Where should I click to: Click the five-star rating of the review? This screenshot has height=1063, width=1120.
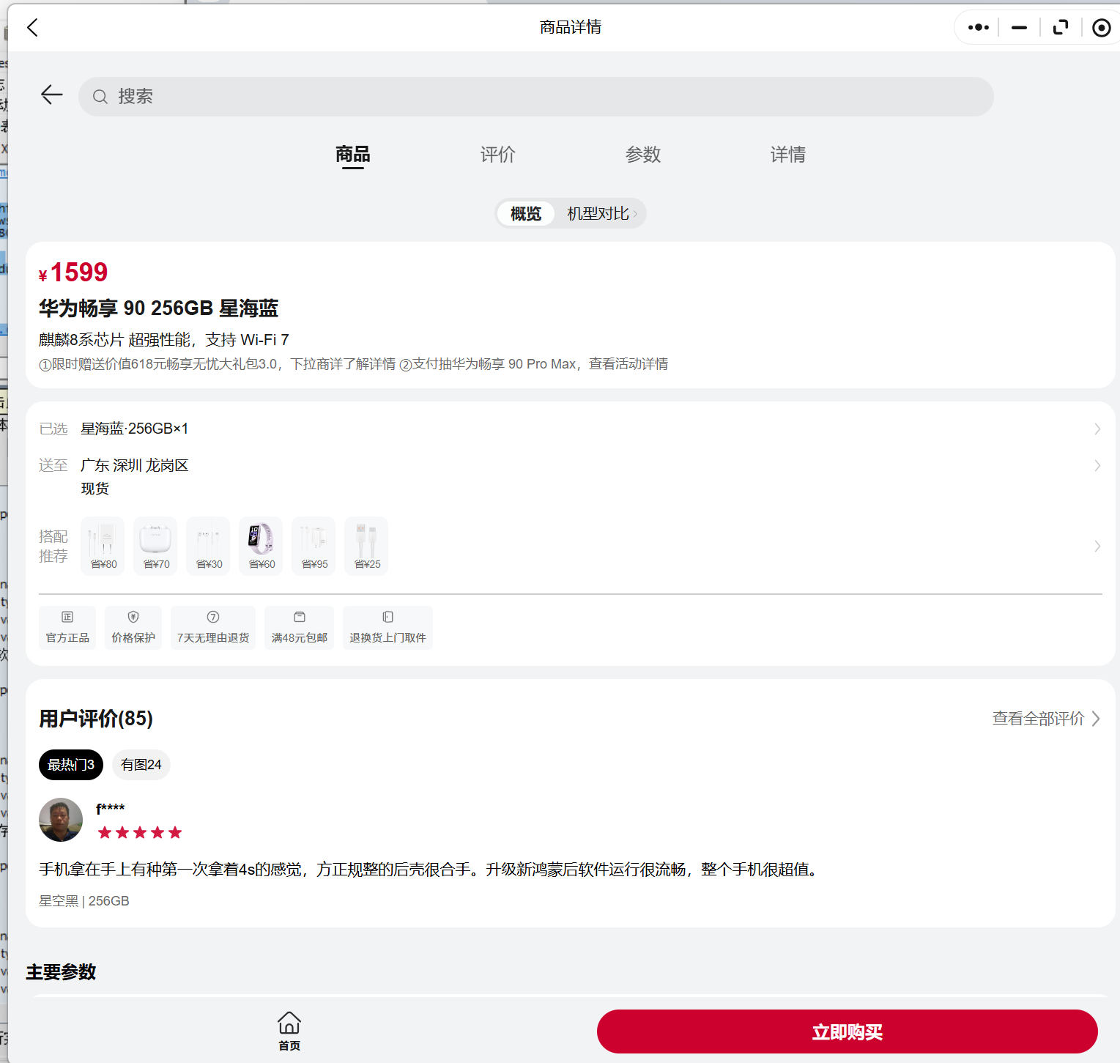click(x=140, y=832)
